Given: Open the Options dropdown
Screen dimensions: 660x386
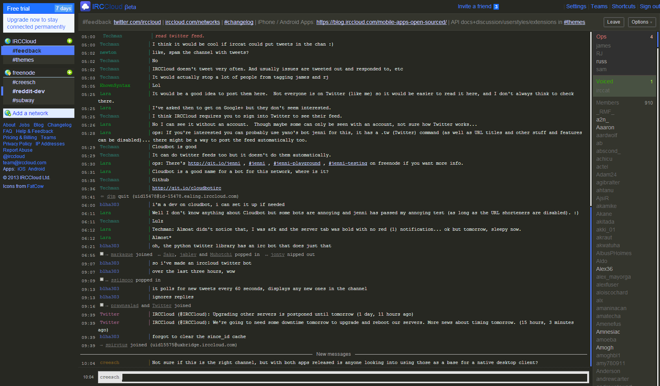Looking at the screenshot, I should coord(642,22).
